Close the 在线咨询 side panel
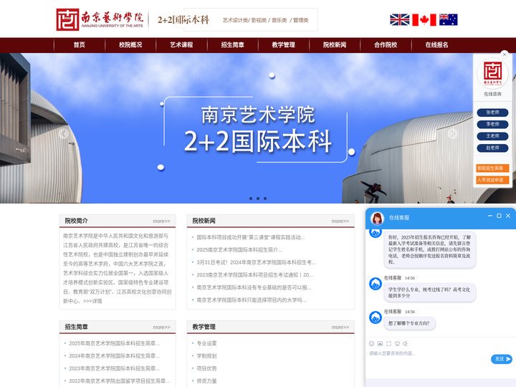Image resolution: width=516 pixels, height=387 pixels. [x=504, y=54]
